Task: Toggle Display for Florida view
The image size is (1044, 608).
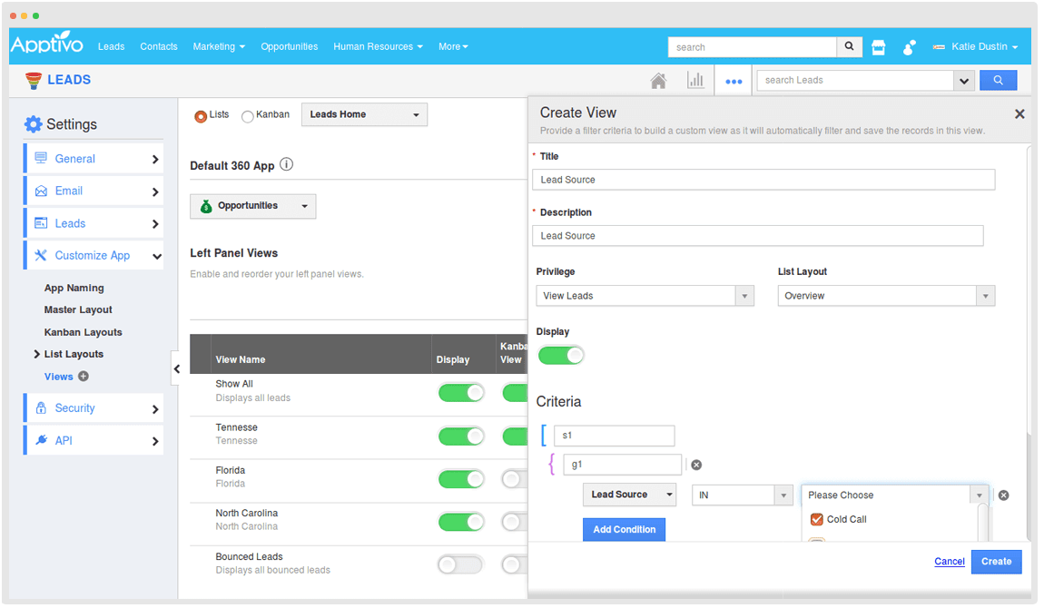Action: point(461,479)
